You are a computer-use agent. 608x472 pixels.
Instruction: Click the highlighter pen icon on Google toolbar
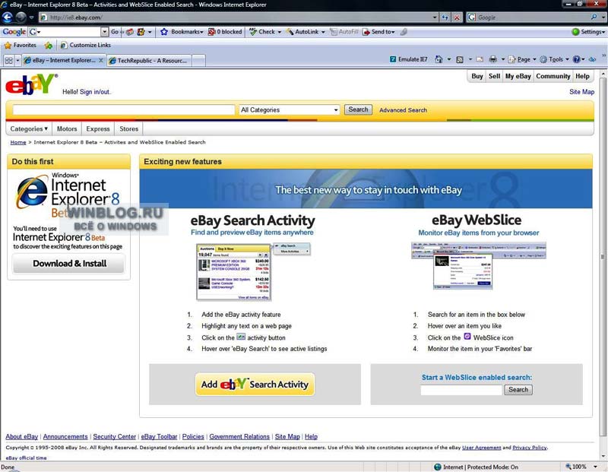[404, 32]
